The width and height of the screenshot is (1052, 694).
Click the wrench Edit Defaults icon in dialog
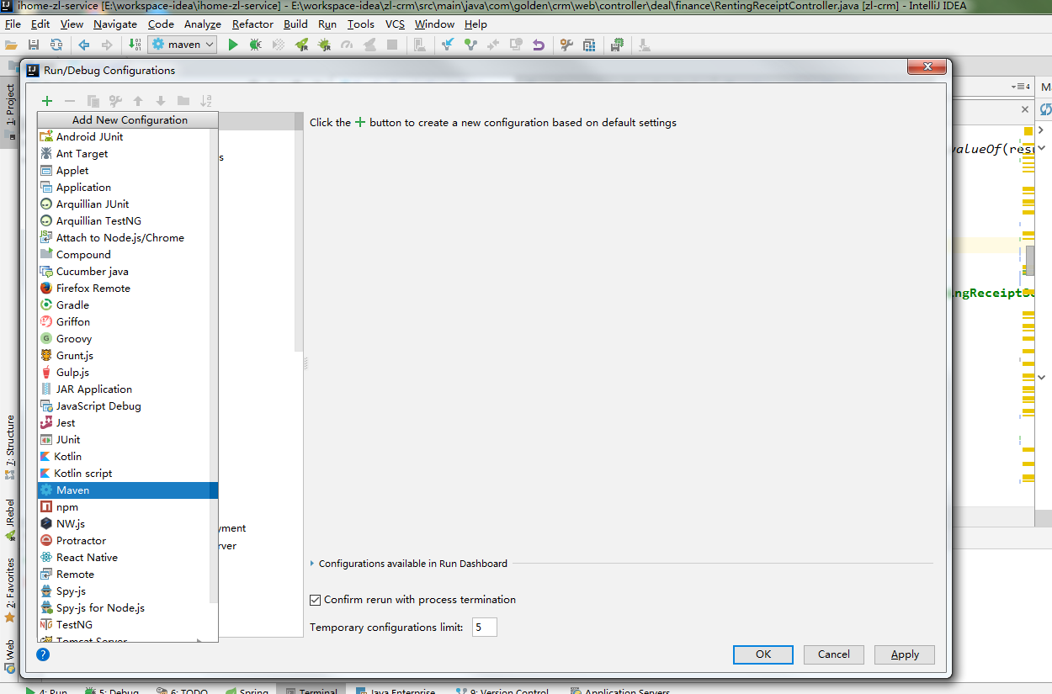click(x=115, y=101)
